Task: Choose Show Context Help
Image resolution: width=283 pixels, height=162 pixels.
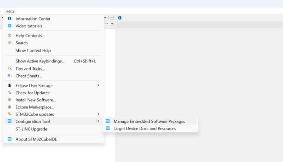Action: click(33, 50)
